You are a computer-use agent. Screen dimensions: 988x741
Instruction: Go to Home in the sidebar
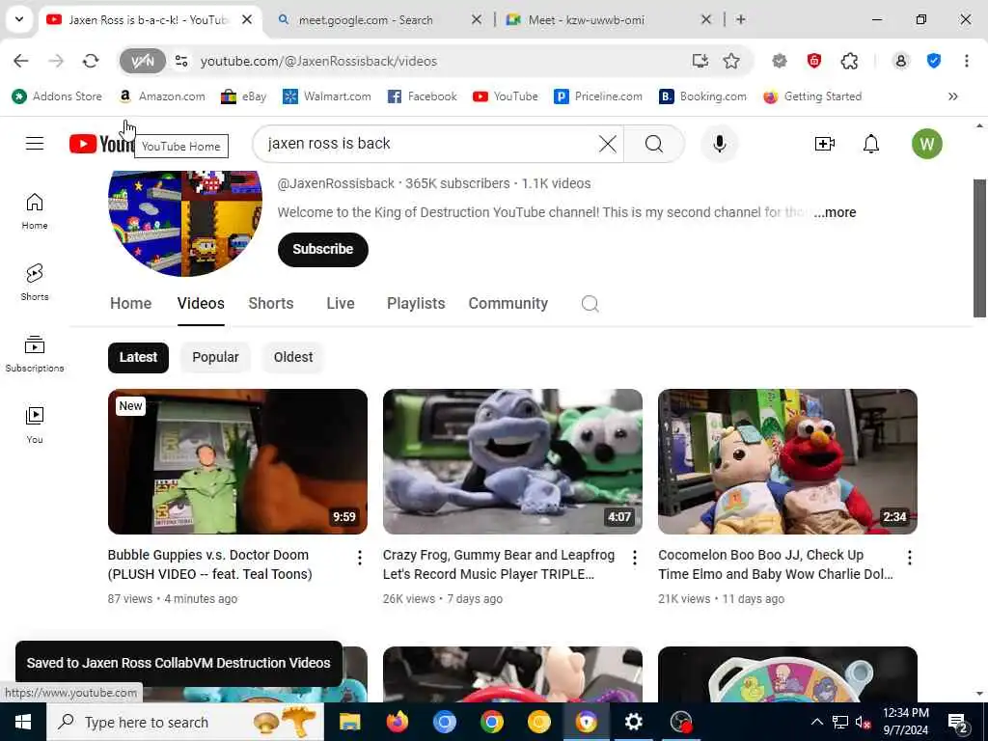click(x=35, y=211)
